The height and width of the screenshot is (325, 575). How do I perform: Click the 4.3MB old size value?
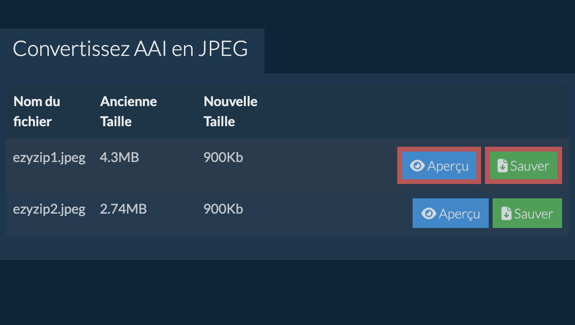(119, 158)
